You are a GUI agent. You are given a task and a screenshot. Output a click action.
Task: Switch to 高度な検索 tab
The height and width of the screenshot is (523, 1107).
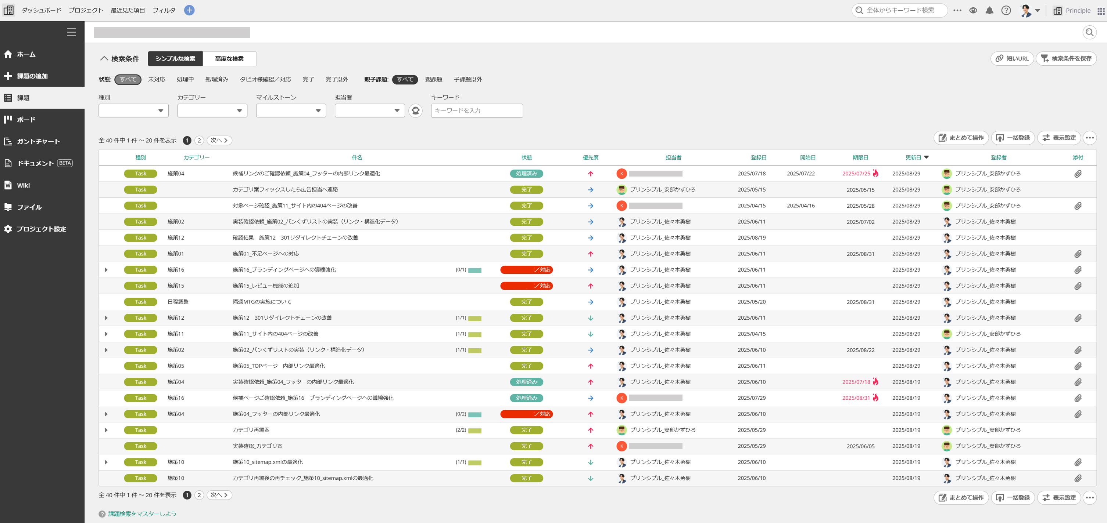229,59
